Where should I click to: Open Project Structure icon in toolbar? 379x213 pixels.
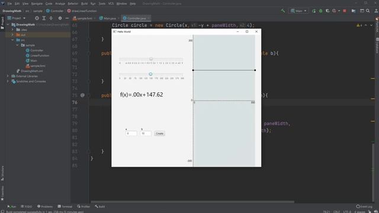pyautogui.click(x=354, y=11)
